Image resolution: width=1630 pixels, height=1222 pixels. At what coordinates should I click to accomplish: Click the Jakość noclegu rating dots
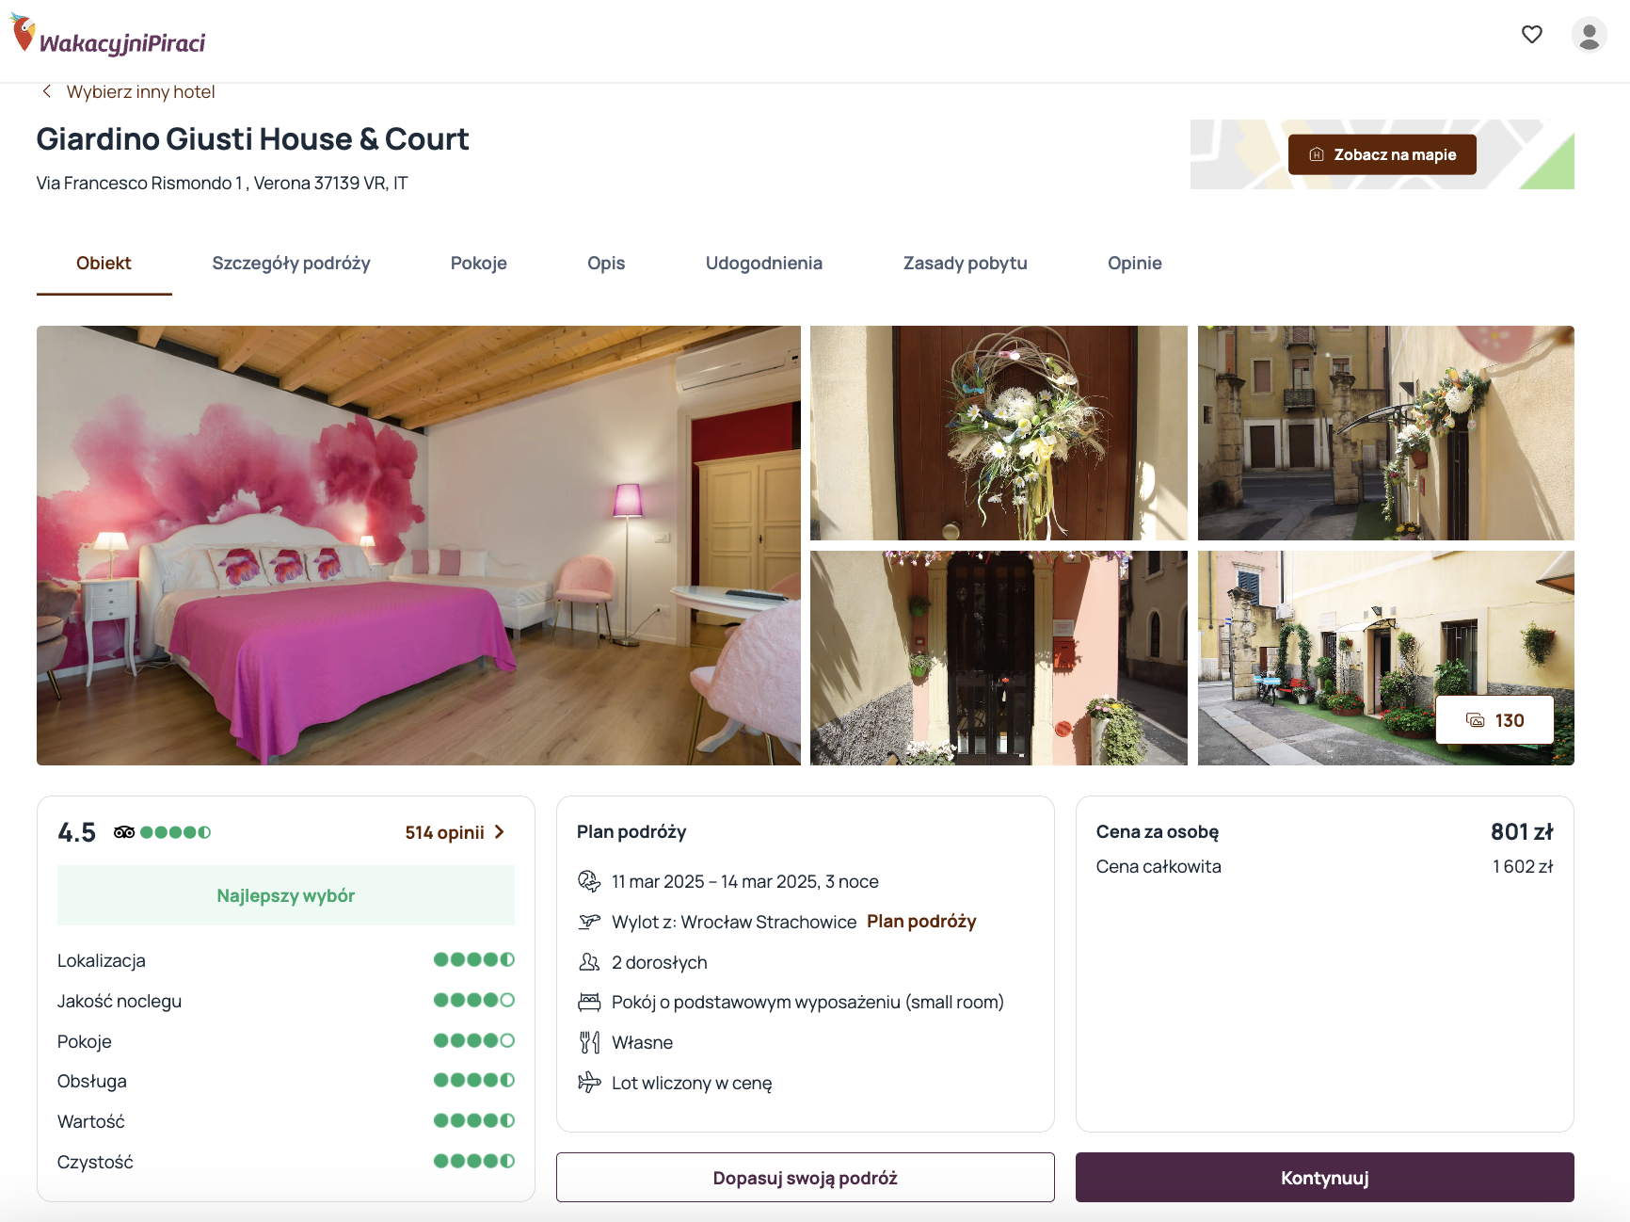point(474,1000)
